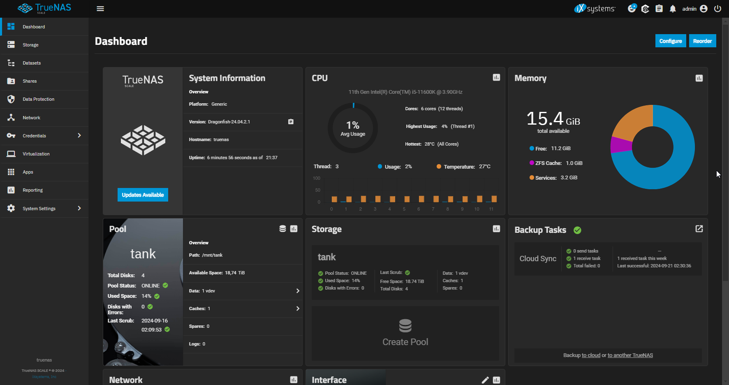729x385 pixels.
Task: Click the orange Services legend dot
Action: (x=532, y=178)
